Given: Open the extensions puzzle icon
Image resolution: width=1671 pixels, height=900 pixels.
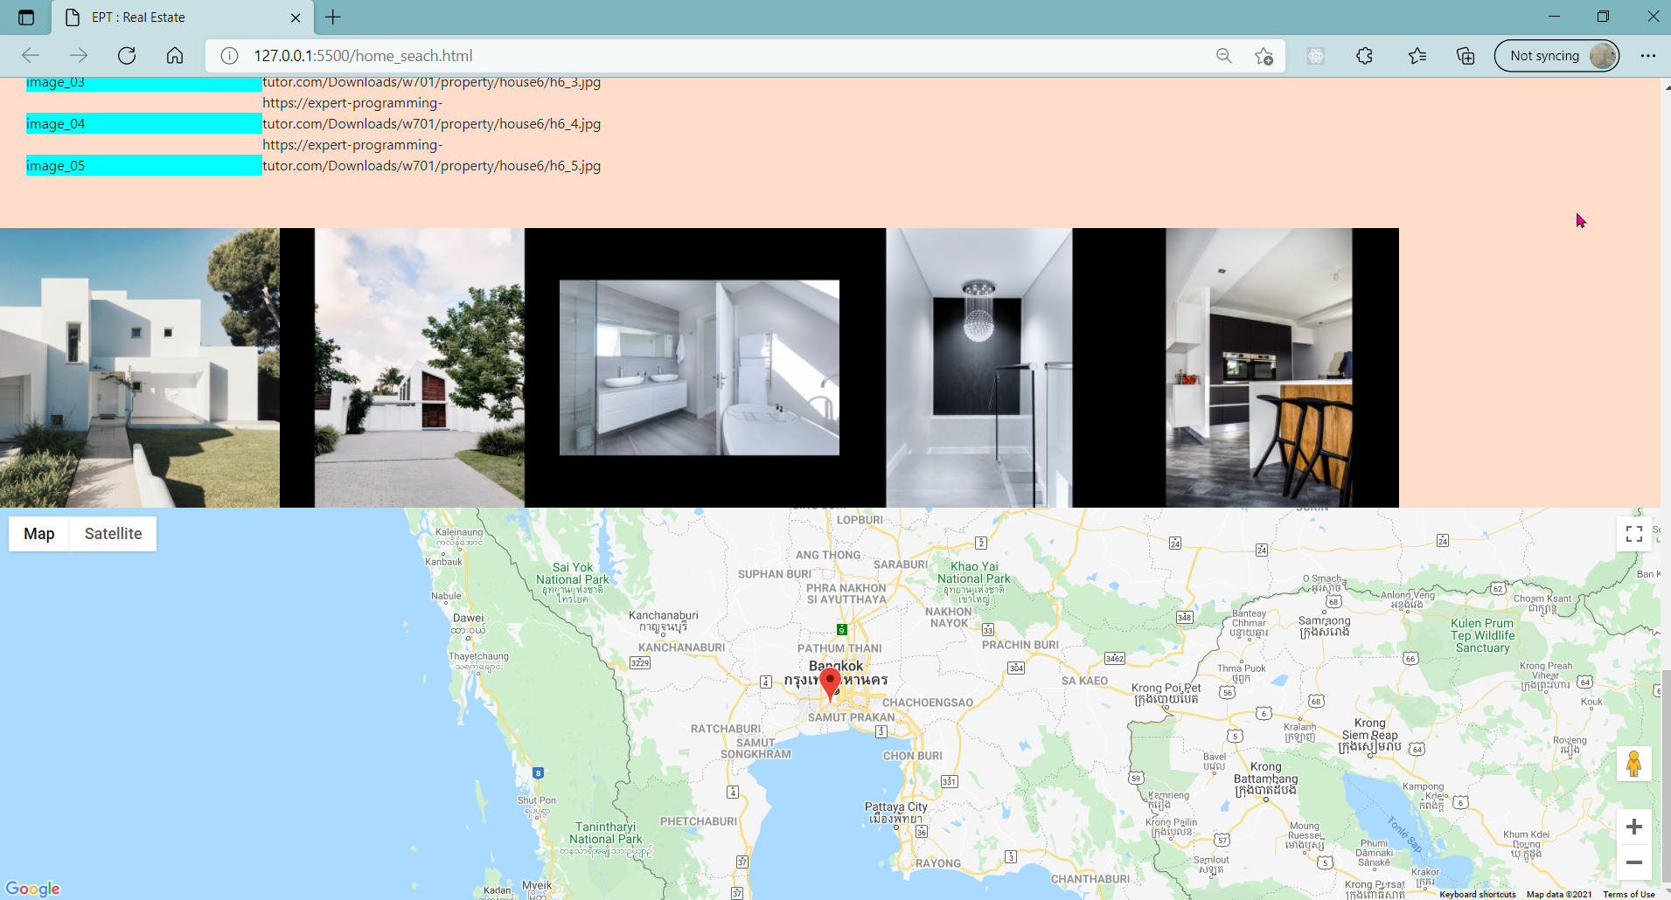Looking at the screenshot, I should pyautogui.click(x=1364, y=56).
